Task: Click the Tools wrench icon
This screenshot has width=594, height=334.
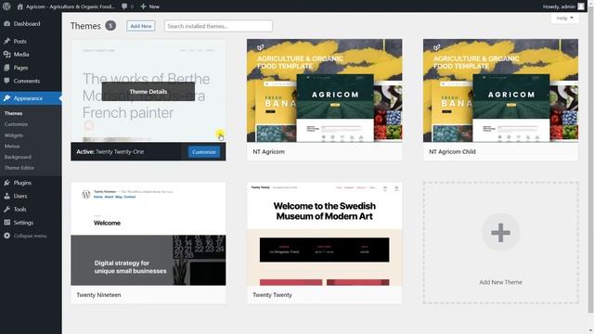Action: 6,209
